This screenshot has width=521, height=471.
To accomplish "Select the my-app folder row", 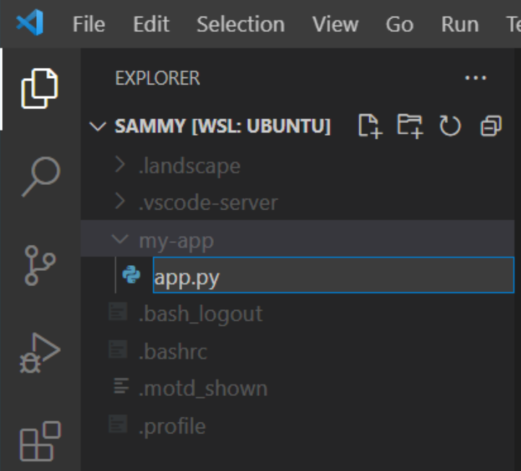I will click(298, 238).
